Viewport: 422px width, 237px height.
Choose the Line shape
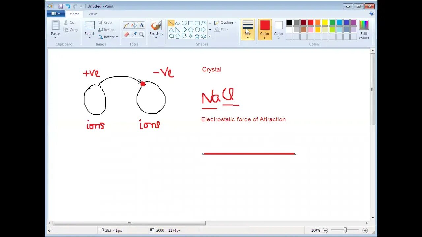click(171, 23)
